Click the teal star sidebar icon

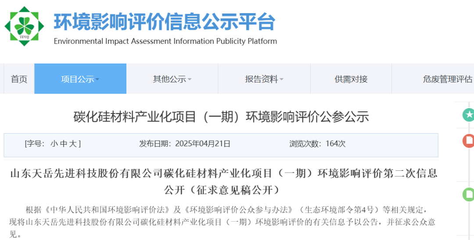click(469, 115)
